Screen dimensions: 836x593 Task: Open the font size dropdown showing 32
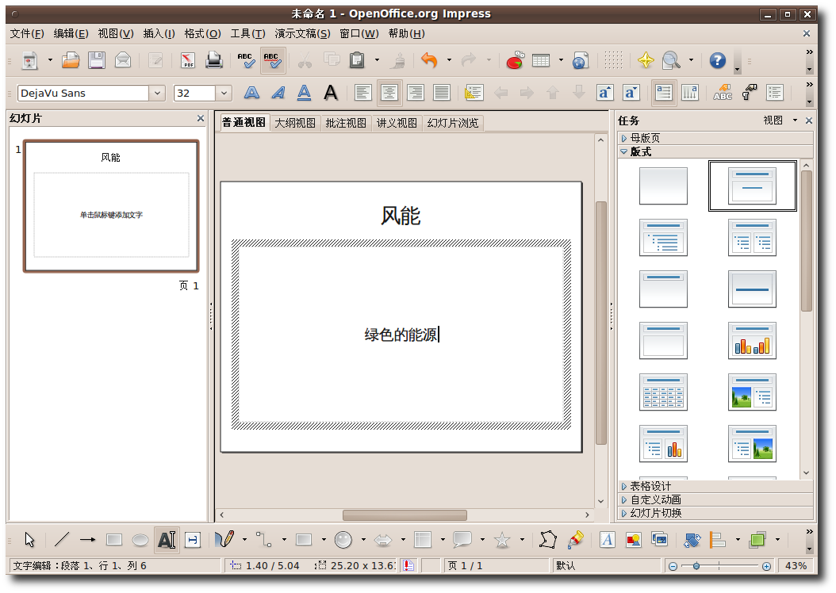pos(224,93)
